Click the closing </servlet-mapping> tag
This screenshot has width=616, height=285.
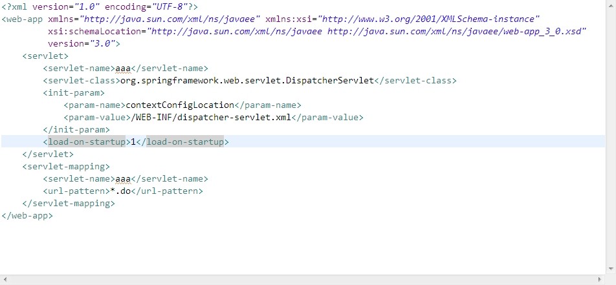coord(69,203)
